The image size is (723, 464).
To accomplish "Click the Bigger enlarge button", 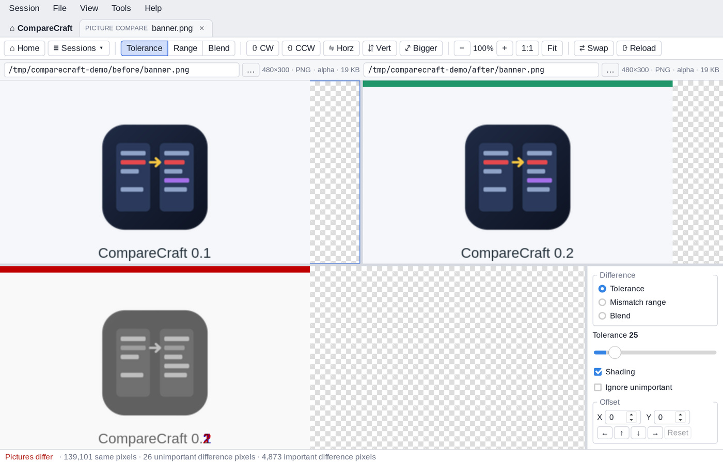I will [x=421, y=48].
